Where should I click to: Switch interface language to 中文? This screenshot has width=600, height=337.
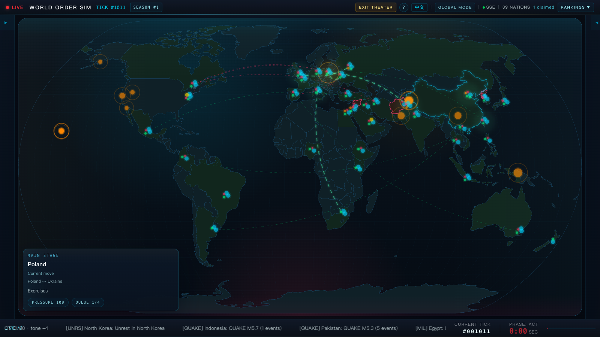[x=420, y=7]
